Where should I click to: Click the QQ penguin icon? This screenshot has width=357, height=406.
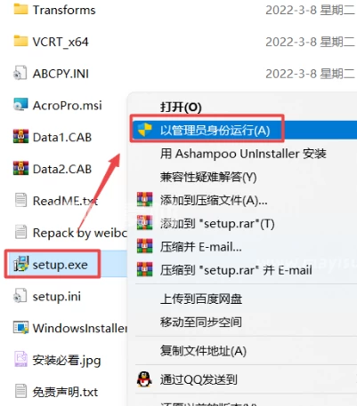click(x=144, y=379)
